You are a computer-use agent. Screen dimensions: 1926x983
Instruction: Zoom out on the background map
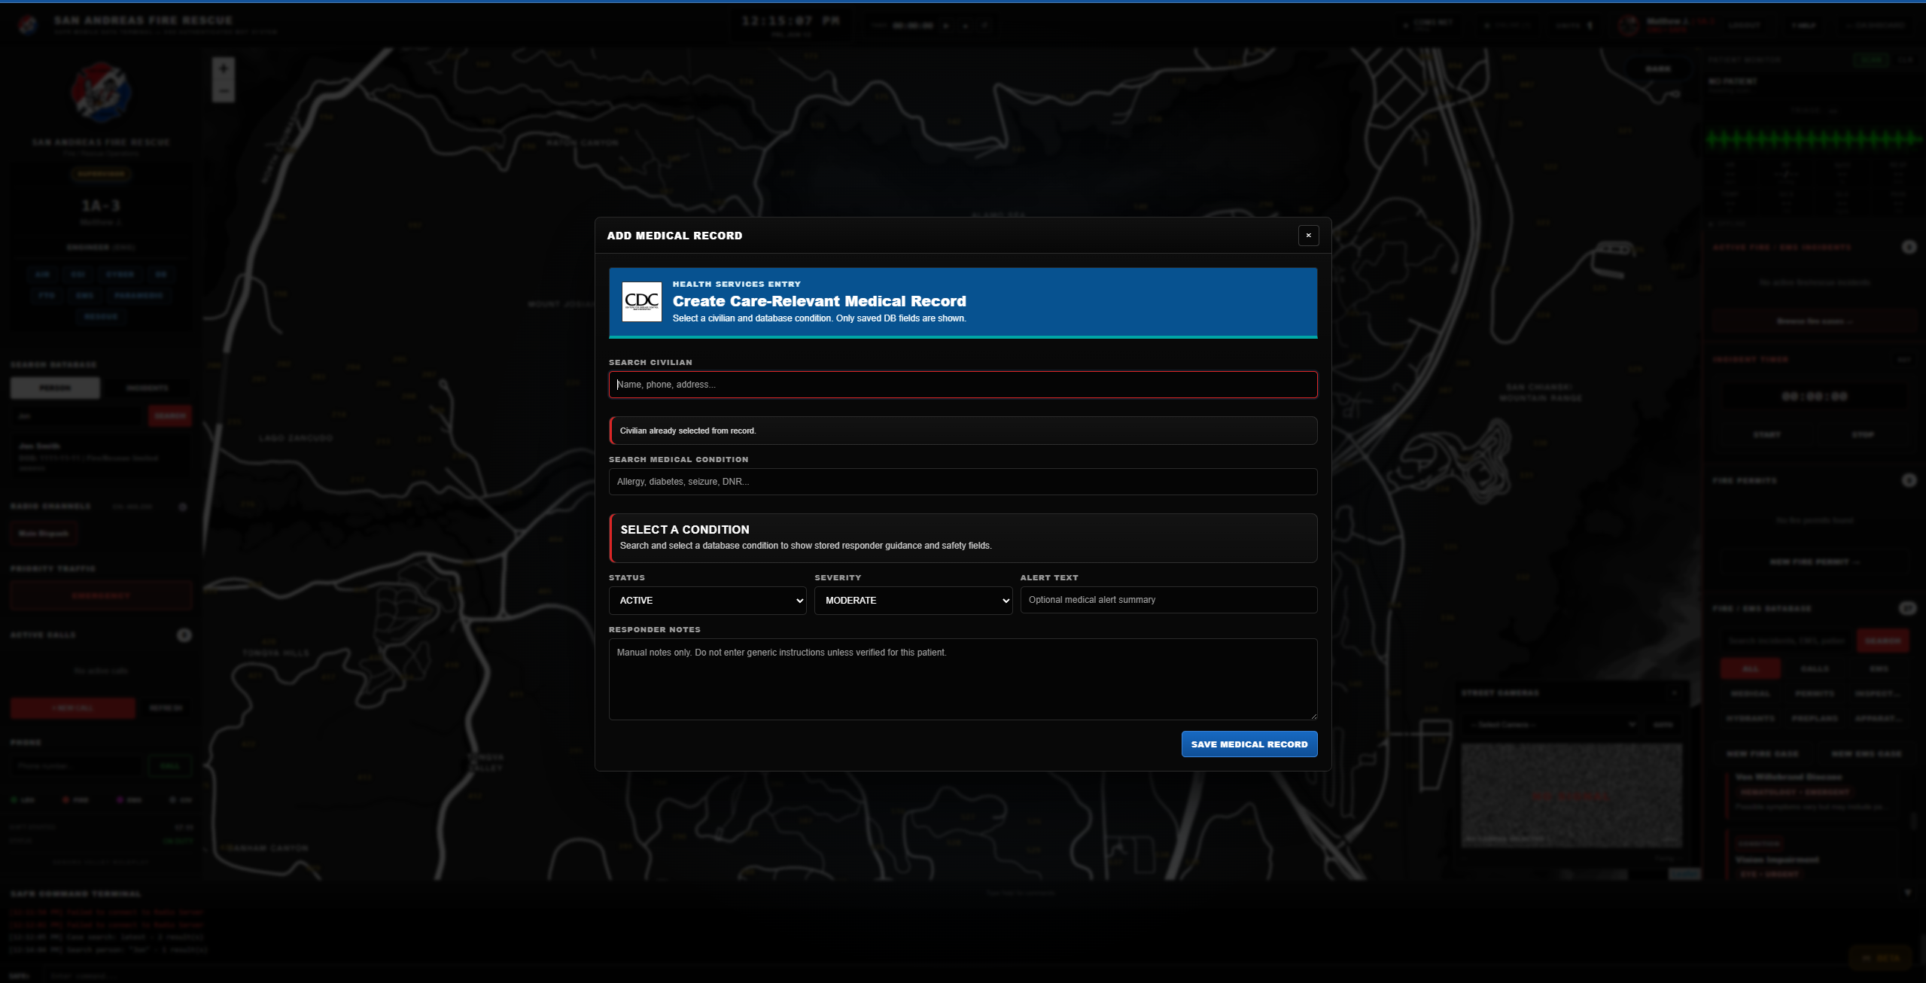point(224,92)
